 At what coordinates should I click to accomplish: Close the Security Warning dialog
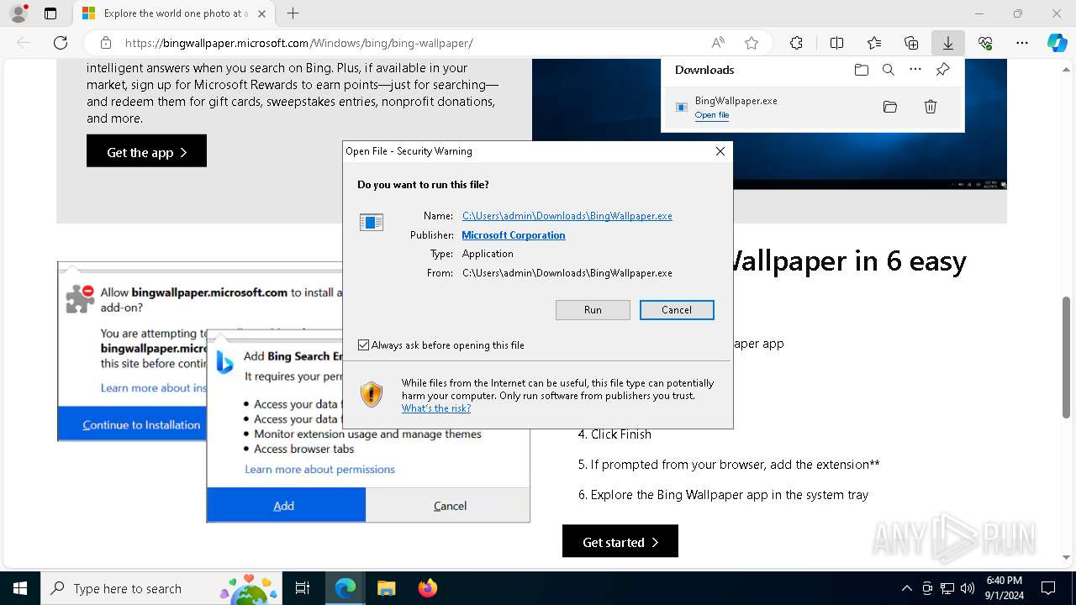coord(720,151)
